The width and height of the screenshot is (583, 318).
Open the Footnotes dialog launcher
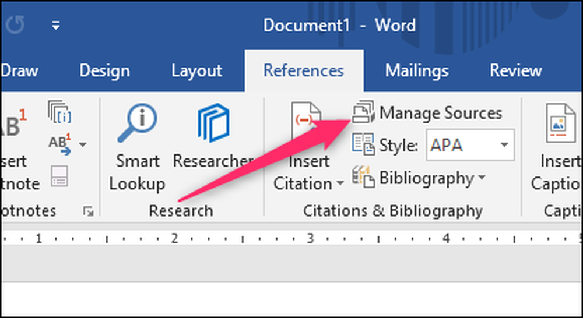click(89, 212)
